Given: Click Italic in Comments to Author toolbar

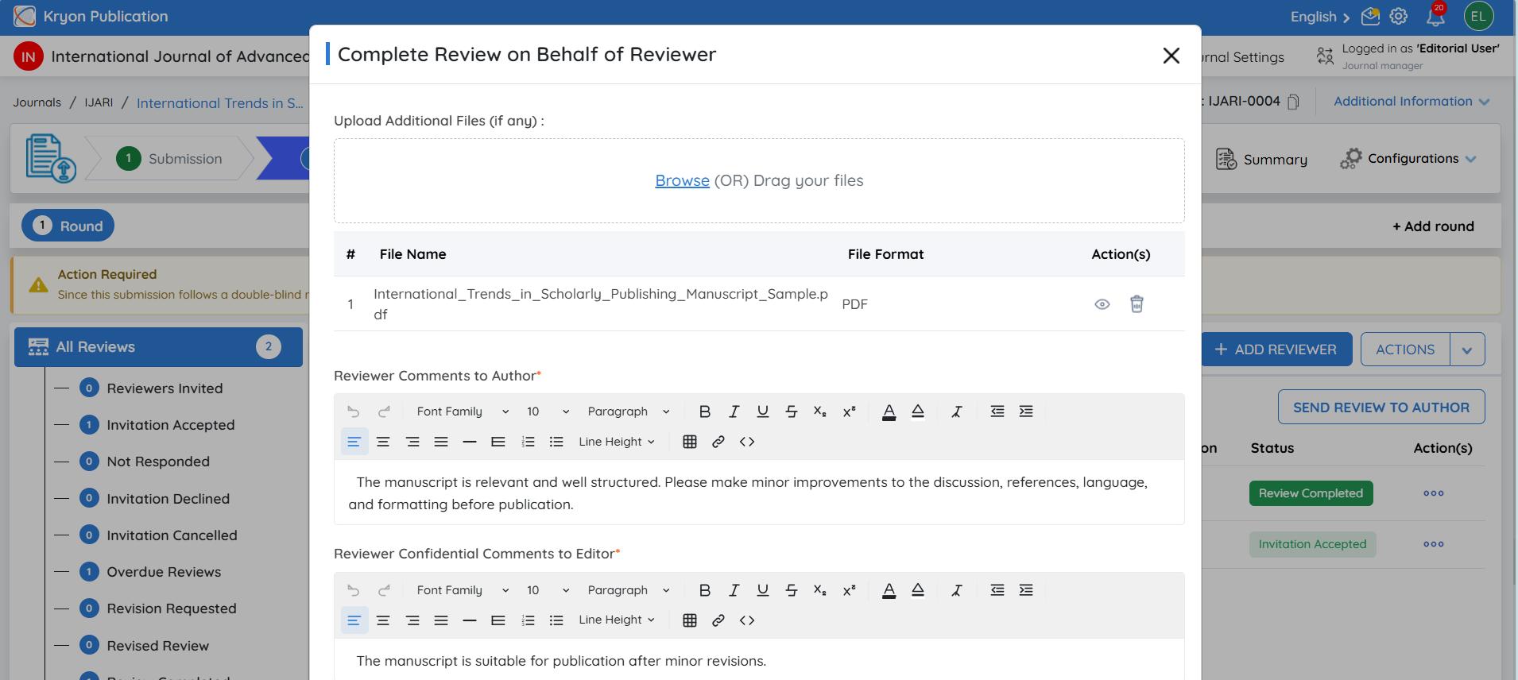Looking at the screenshot, I should pyautogui.click(x=734, y=411).
